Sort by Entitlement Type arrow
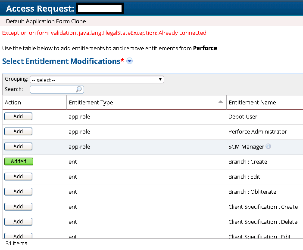The width and height of the screenshot is (303, 250). point(221,102)
